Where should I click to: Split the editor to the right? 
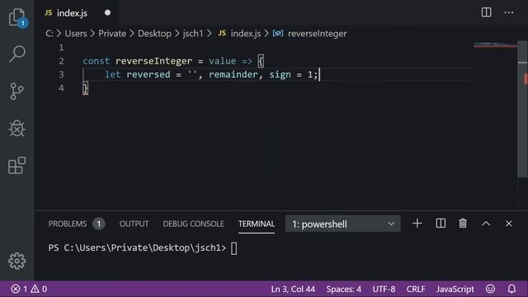486,12
